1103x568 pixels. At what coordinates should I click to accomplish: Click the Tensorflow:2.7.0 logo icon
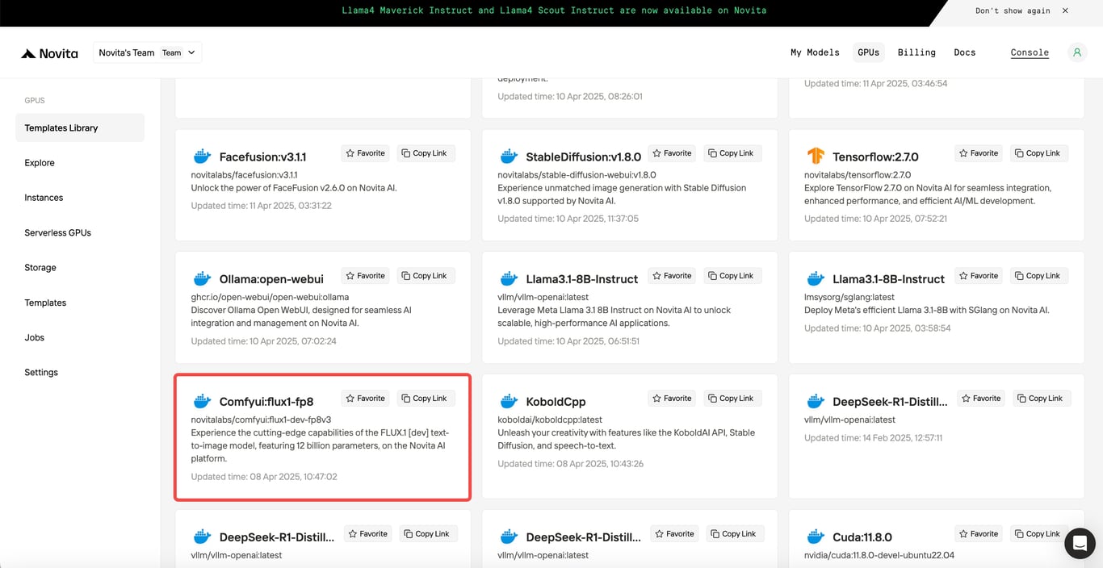(x=816, y=156)
